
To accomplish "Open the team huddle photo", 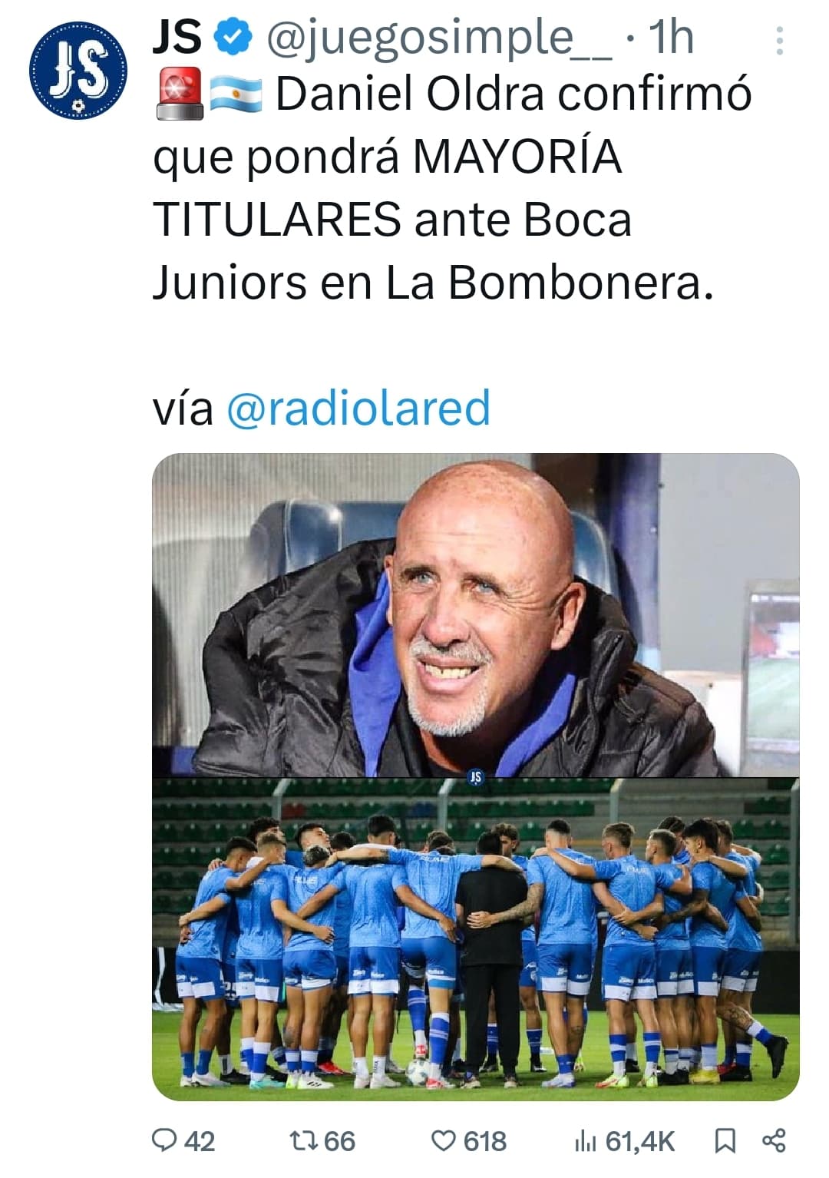I will coord(476,939).
